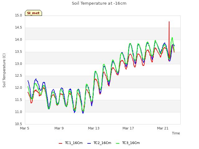199x149 pixels.
Task: Click the SI_met annotation label
Action: (x=33, y=13)
